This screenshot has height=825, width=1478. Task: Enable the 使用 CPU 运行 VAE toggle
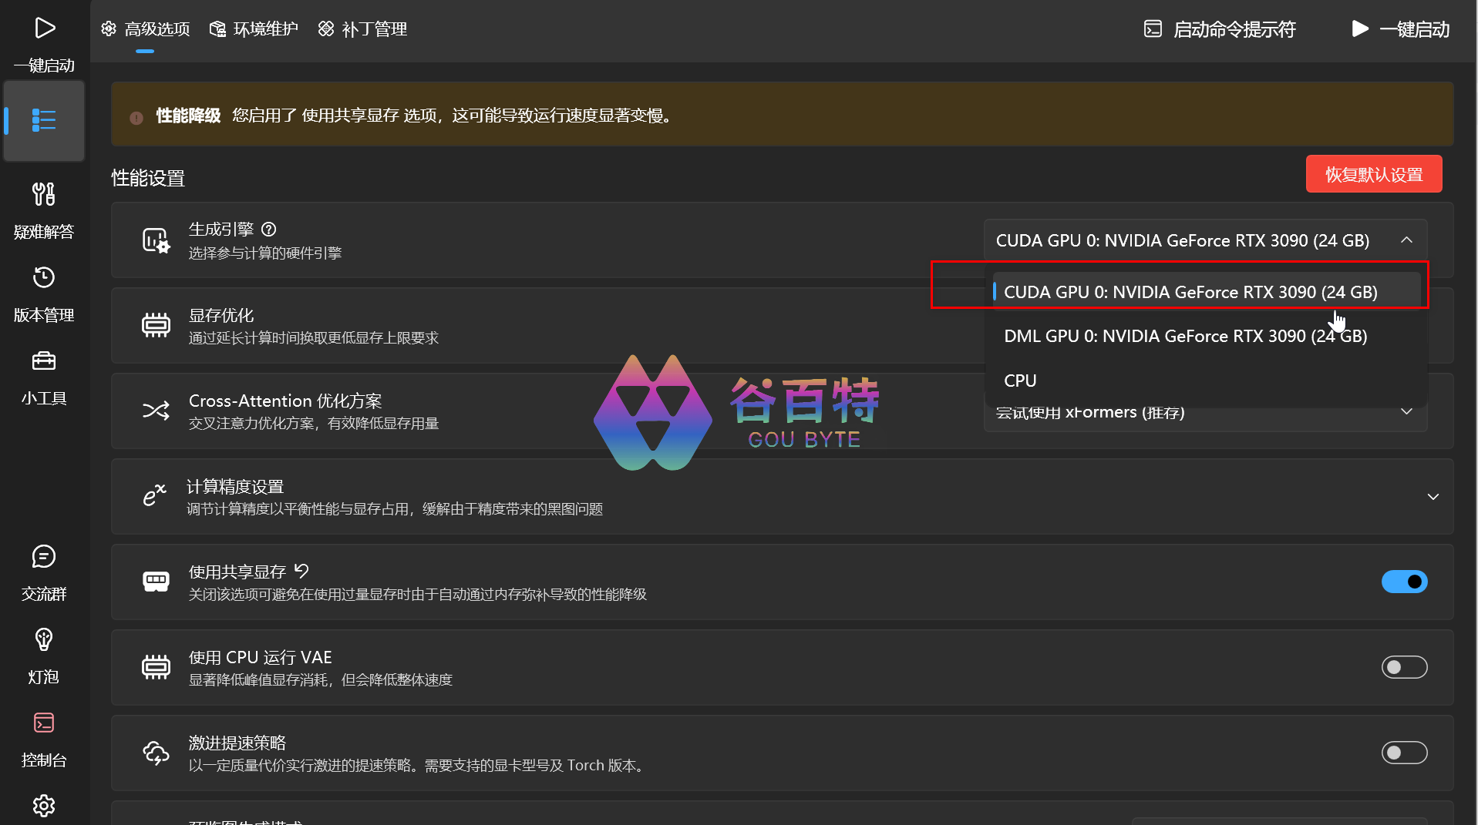(1403, 667)
